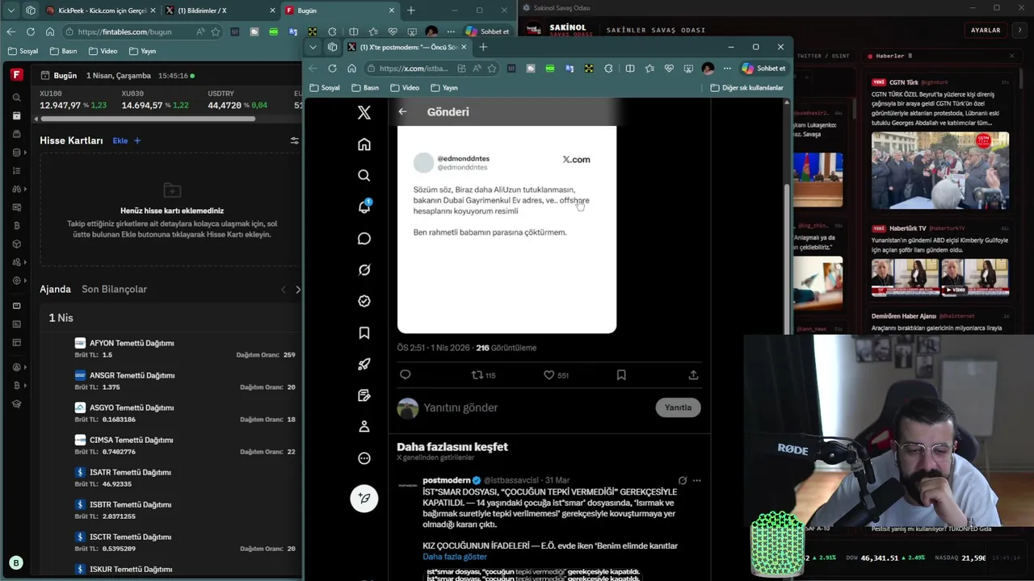The image size is (1034, 581).
Task: Open X notifications bell icon
Action: (x=364, y=207)
